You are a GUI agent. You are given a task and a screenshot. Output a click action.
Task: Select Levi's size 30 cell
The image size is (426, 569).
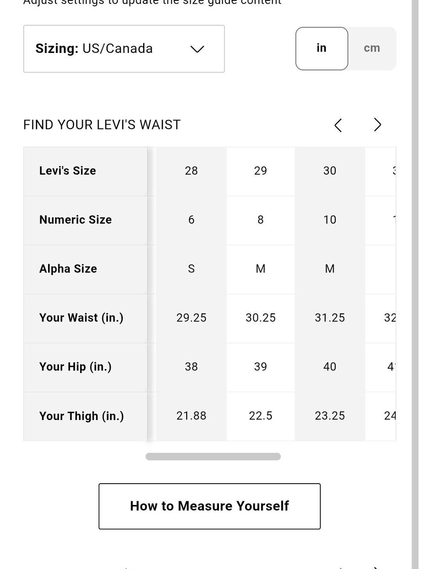(x=330, y=171)
